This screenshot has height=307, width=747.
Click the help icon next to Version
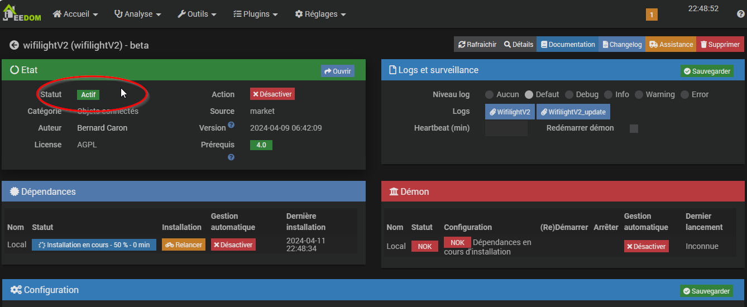pyautogui.click(x=231, y=125)
